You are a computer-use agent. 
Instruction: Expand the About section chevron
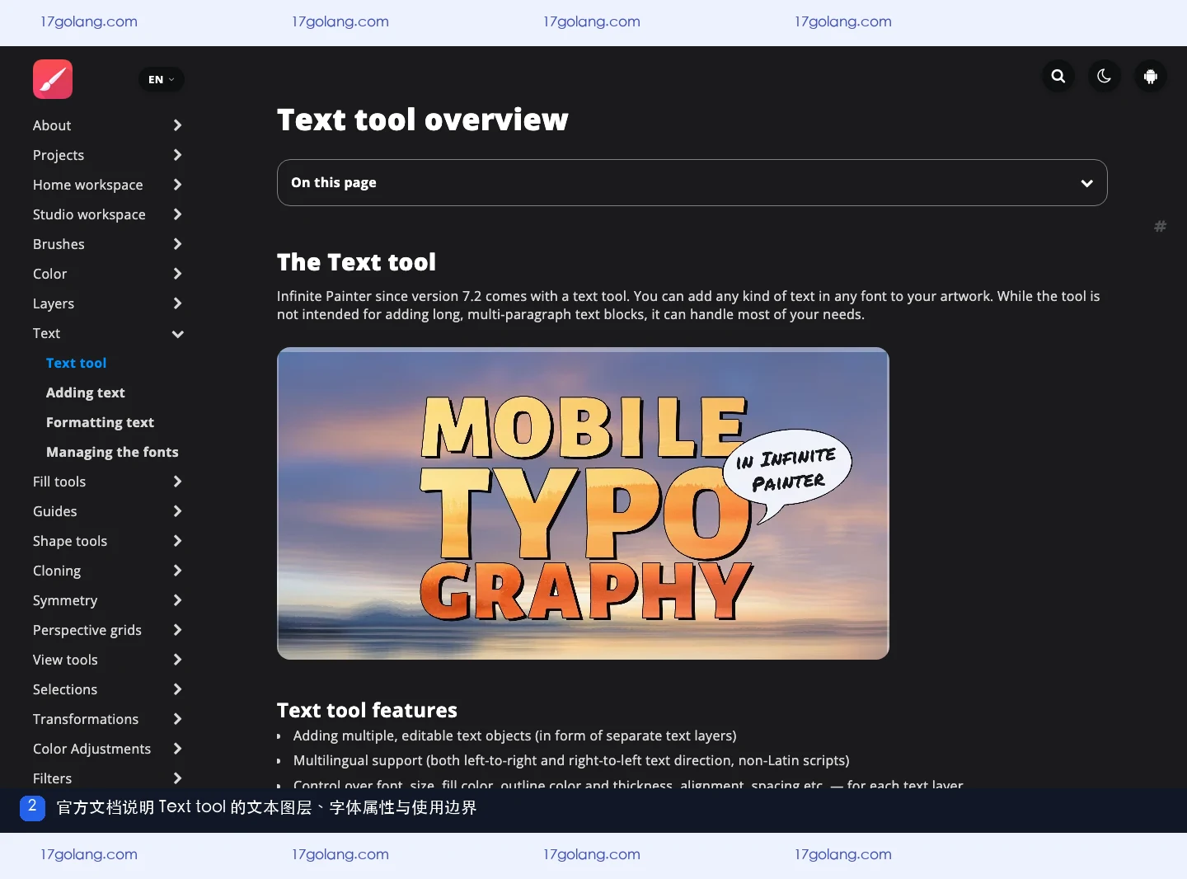click(x=177, y=125)
